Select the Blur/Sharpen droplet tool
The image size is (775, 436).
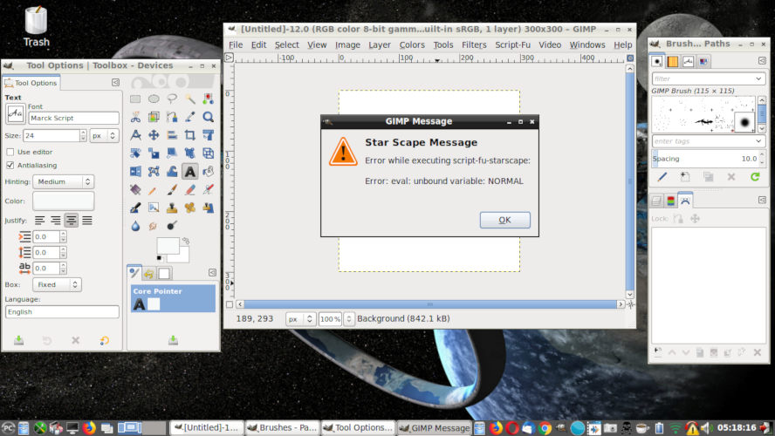coord(135,226)
